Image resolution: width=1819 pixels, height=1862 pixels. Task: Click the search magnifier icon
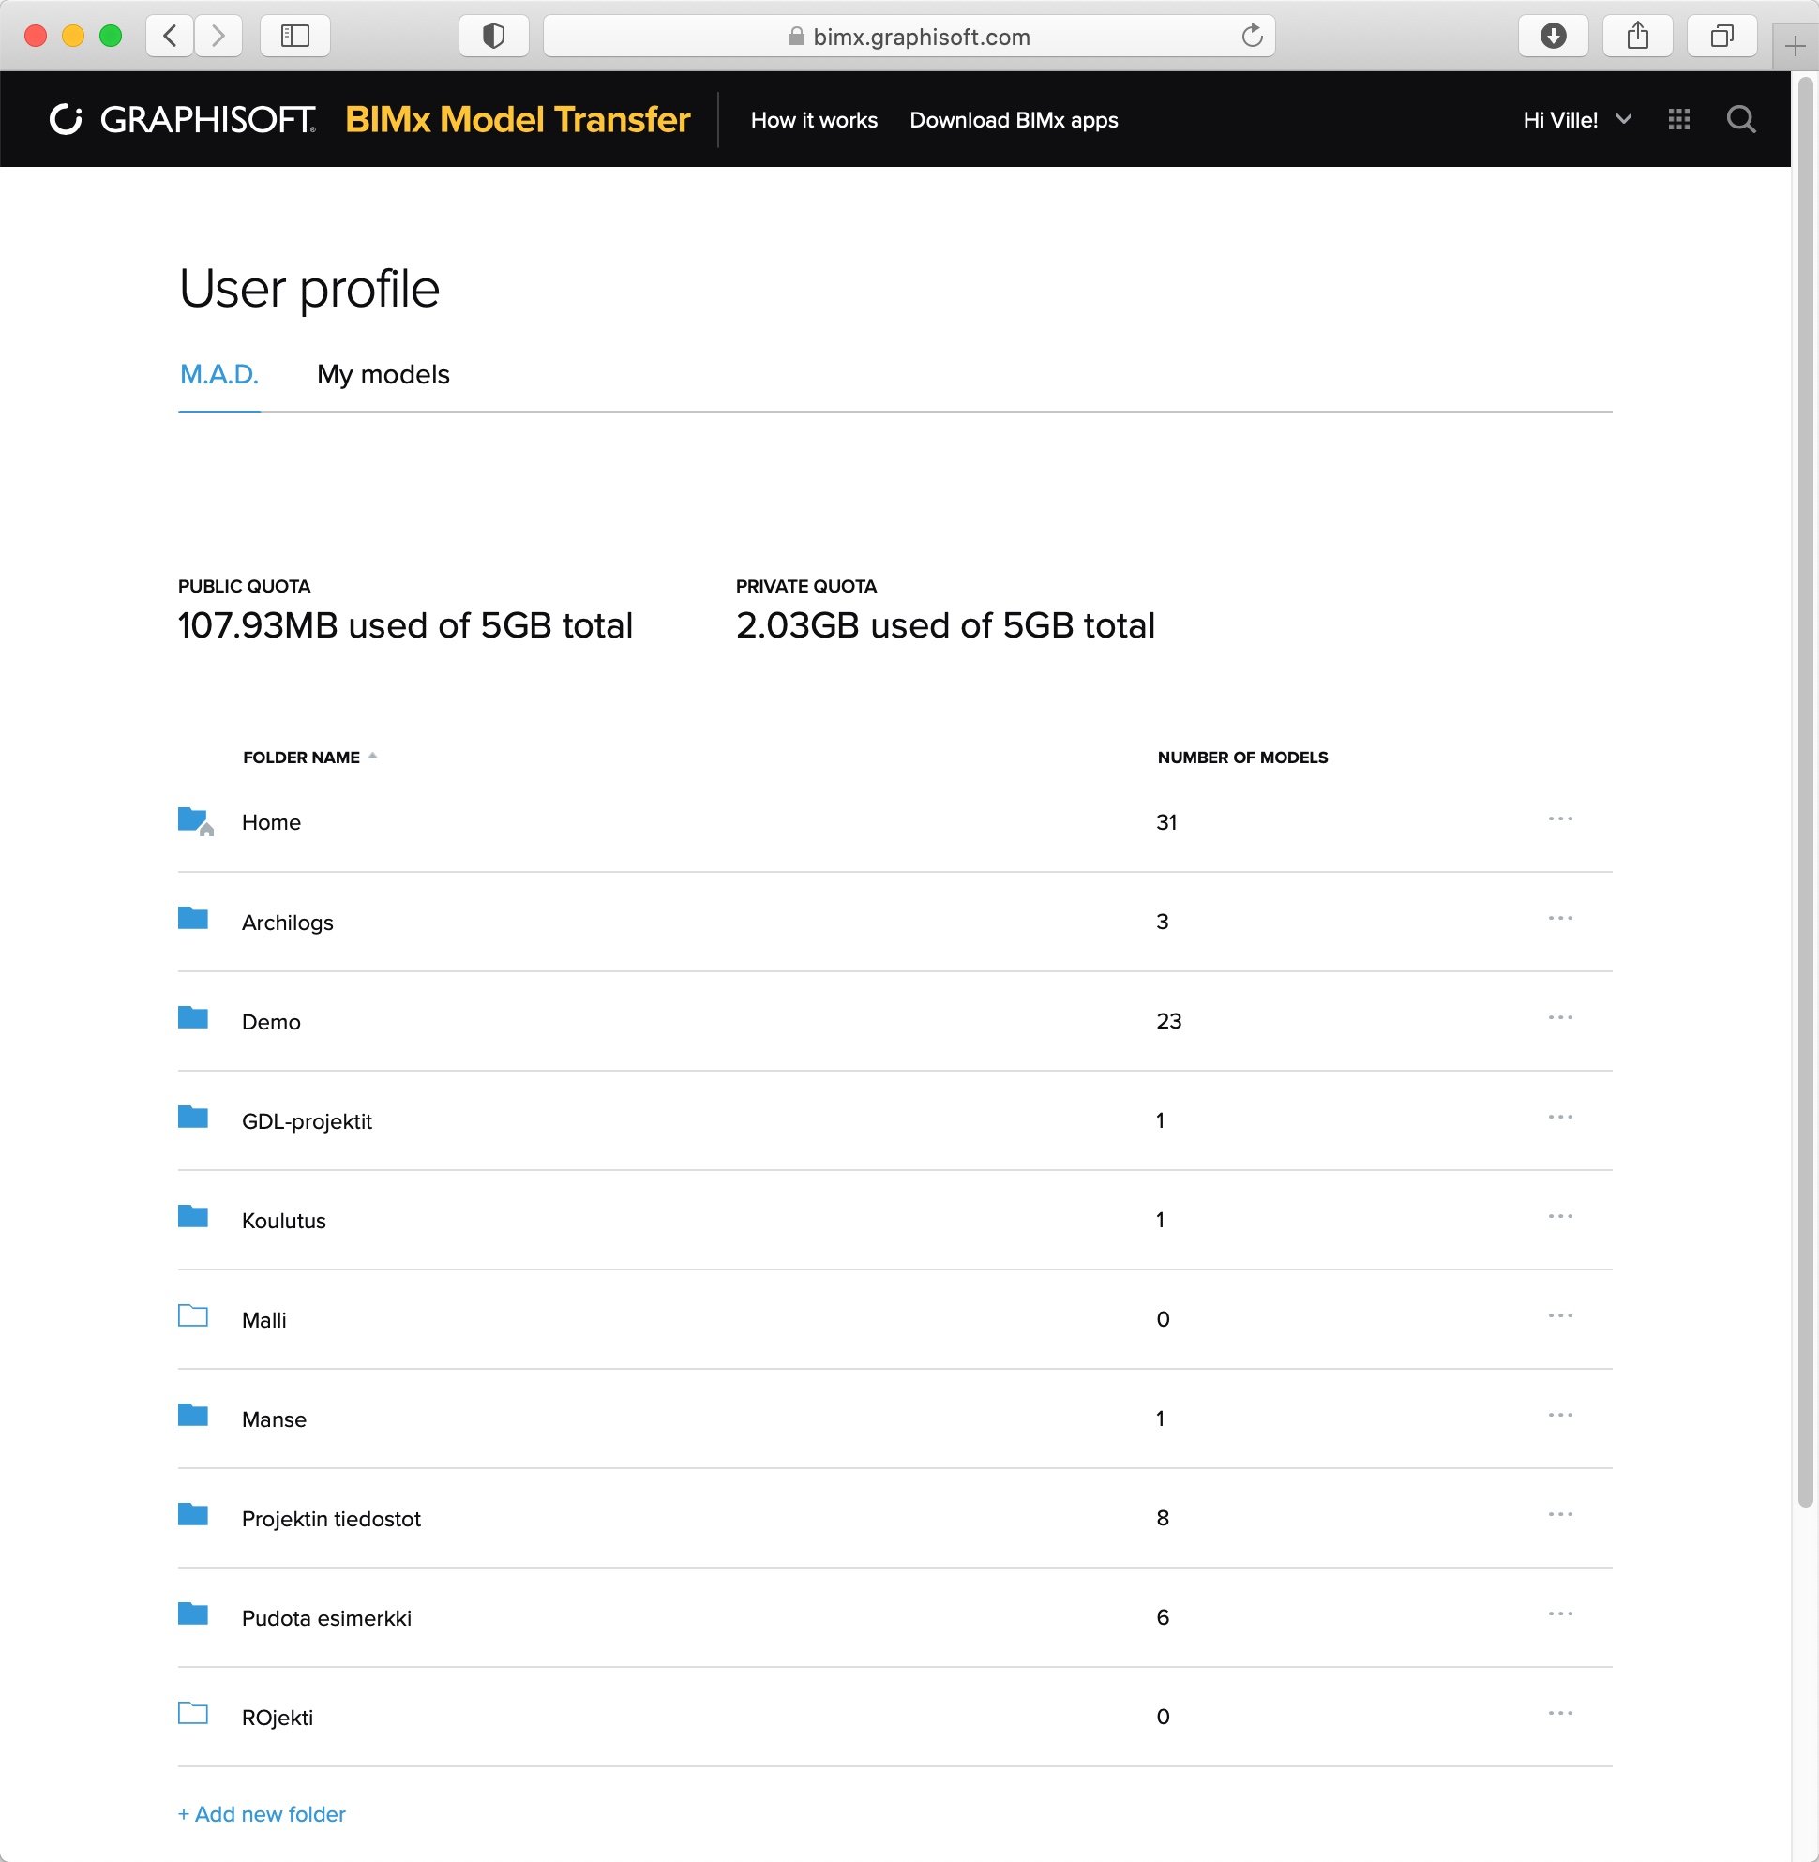click(1740, 119)
